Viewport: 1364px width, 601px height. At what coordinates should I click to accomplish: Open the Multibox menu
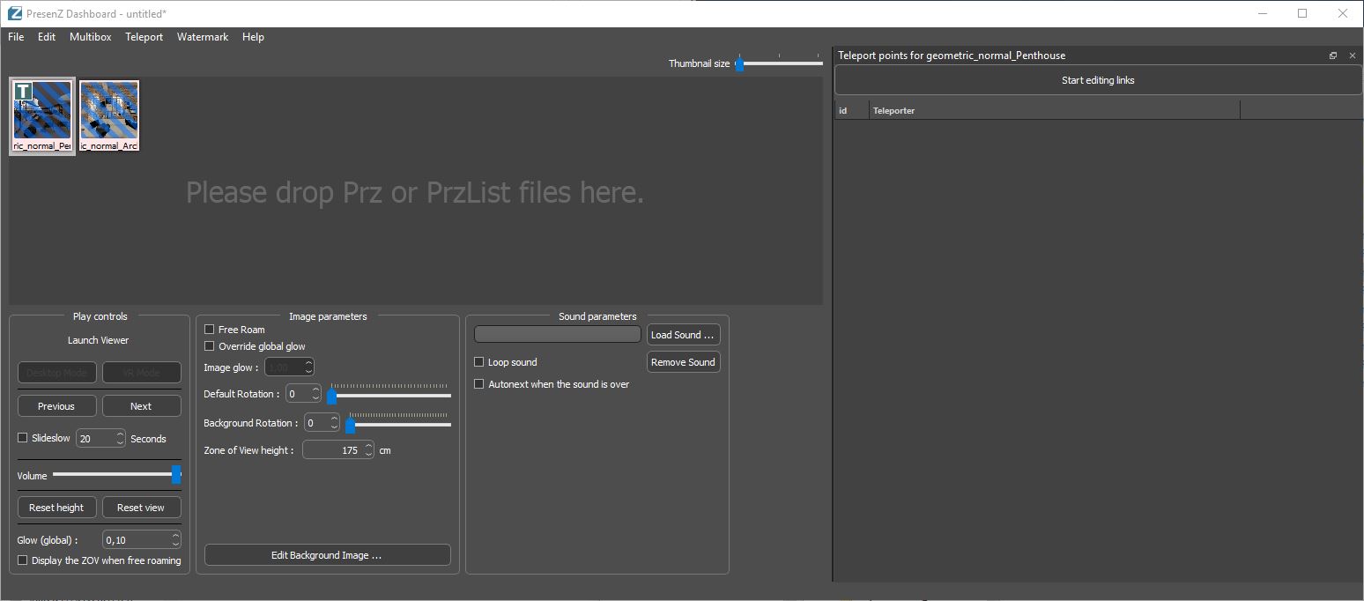point(91,37)
